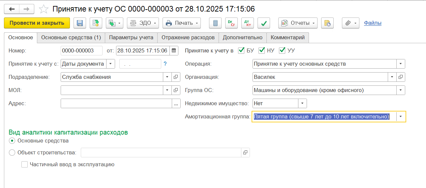Open the МОЛ field's open-form icon
The image size is (426, 188).
coord(176,90)
